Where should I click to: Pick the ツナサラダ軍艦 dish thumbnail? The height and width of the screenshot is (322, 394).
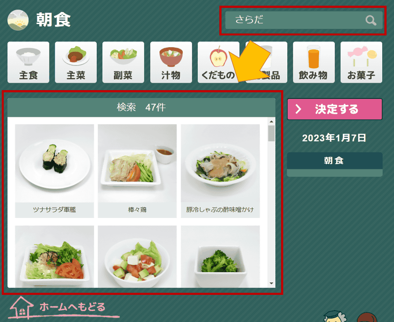pyautogui.click(x=55, y=171)
